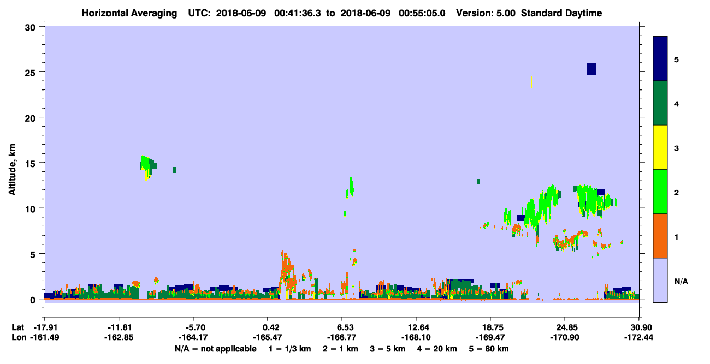Click the lavender N/A color band

tap(660, 280)
